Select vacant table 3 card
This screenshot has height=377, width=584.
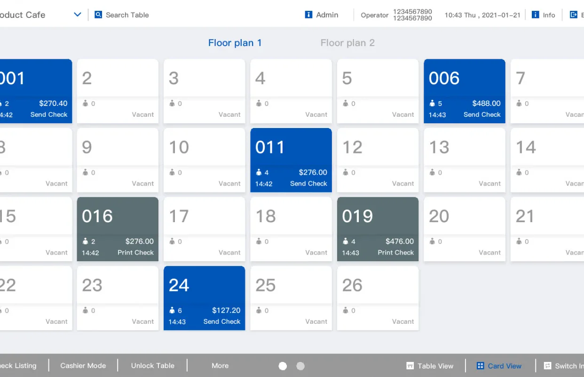click(x=204, y=91)
